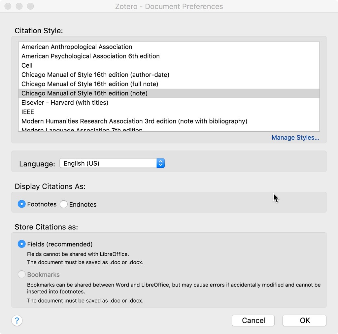Open the Language dropdown stepper arrows
This screenshot has height=334, width=338.
coord(160,163)
